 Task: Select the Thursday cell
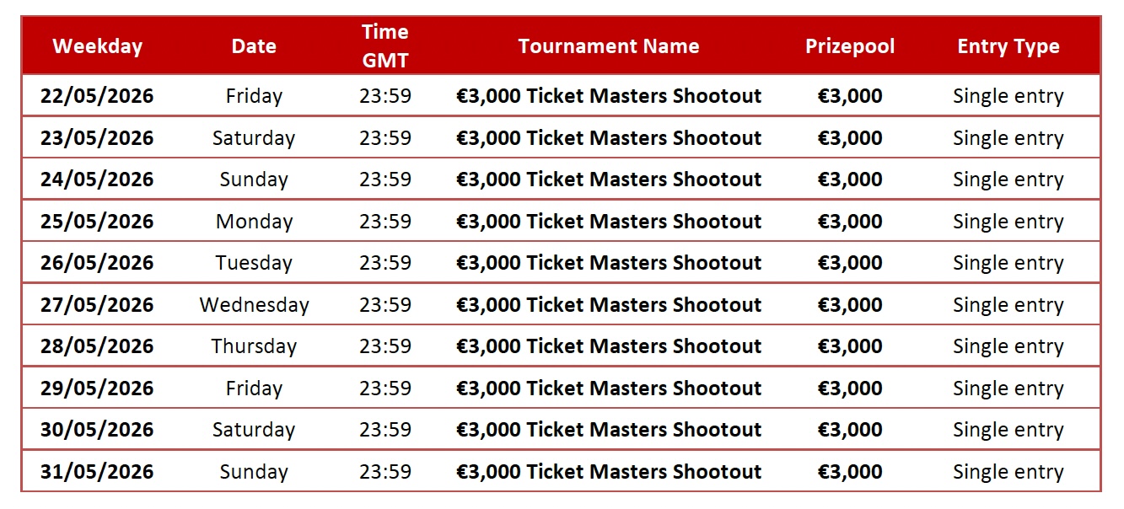point(254,346)
